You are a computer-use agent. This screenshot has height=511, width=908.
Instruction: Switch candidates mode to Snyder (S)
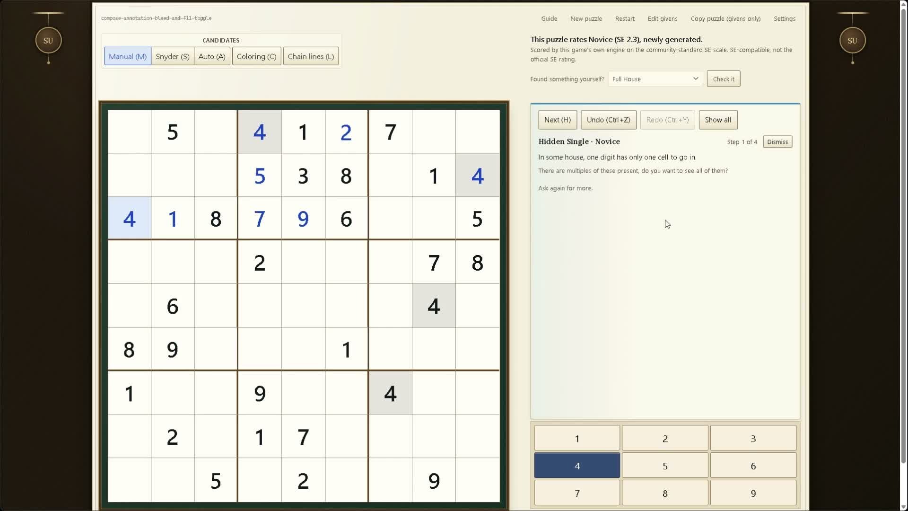pyautogui.click(x=173, y=56)
